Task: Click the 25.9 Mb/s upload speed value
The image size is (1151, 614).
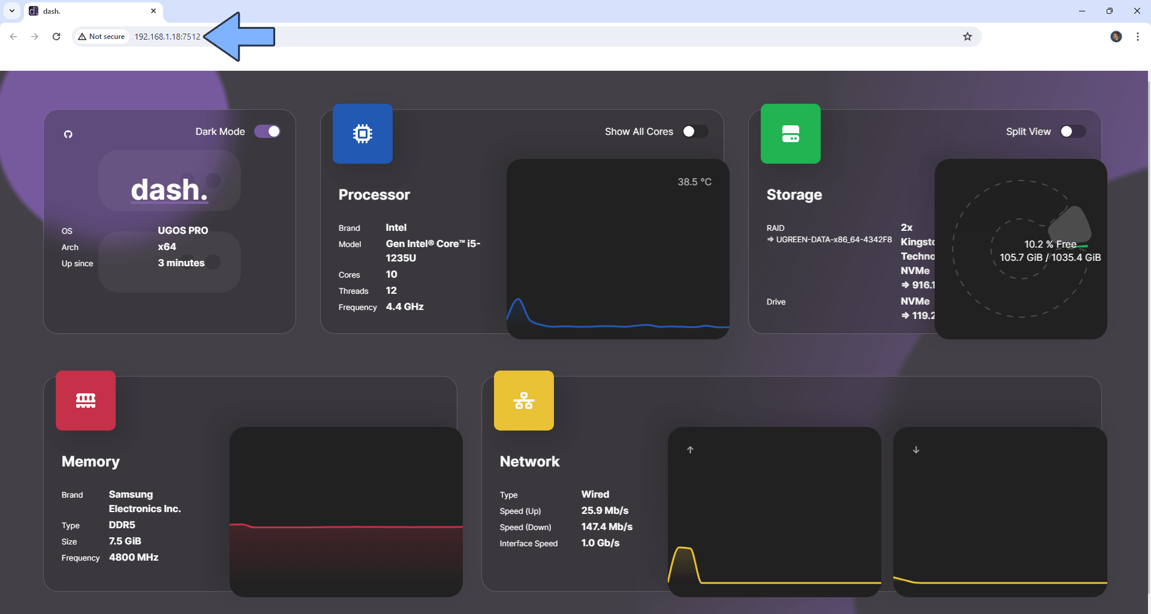Action: point(605,510)
